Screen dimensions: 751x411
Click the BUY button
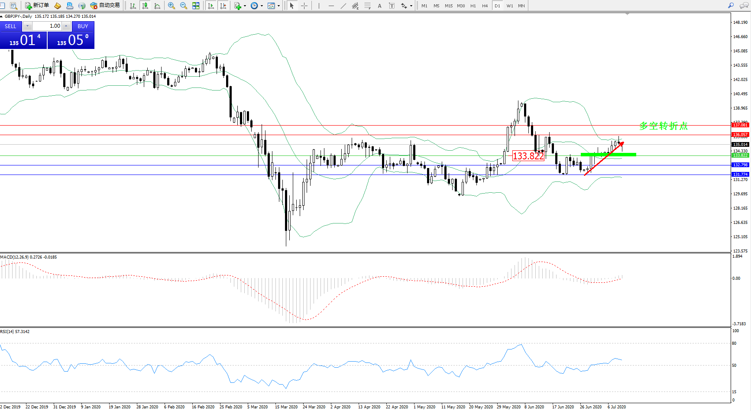pos(83,26)
